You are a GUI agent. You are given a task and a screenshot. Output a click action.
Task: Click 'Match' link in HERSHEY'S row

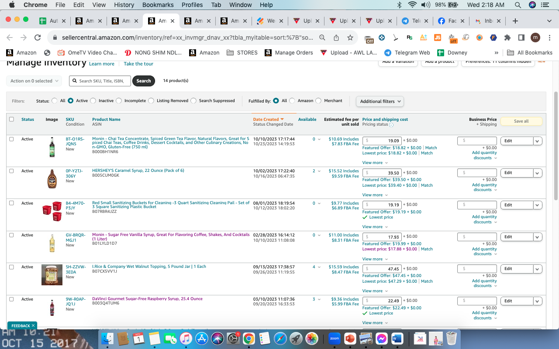[427, 185]
